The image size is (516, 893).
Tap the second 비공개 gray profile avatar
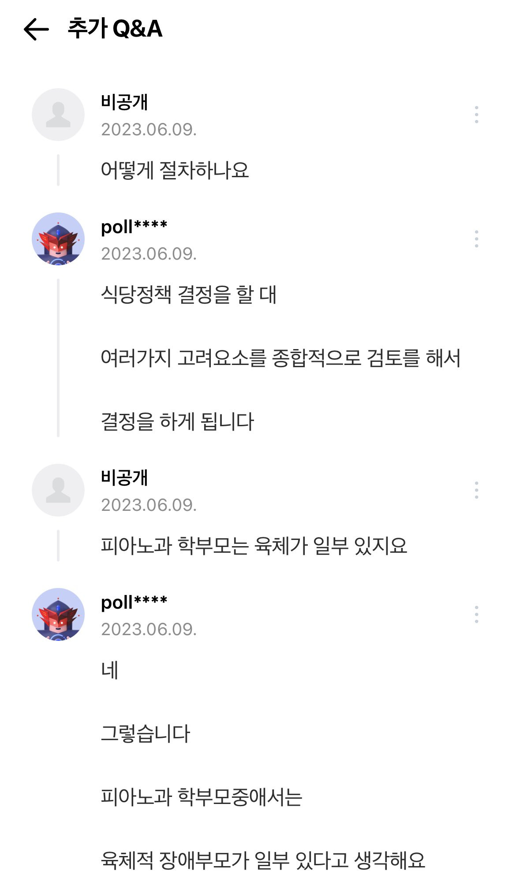point(58,490)
